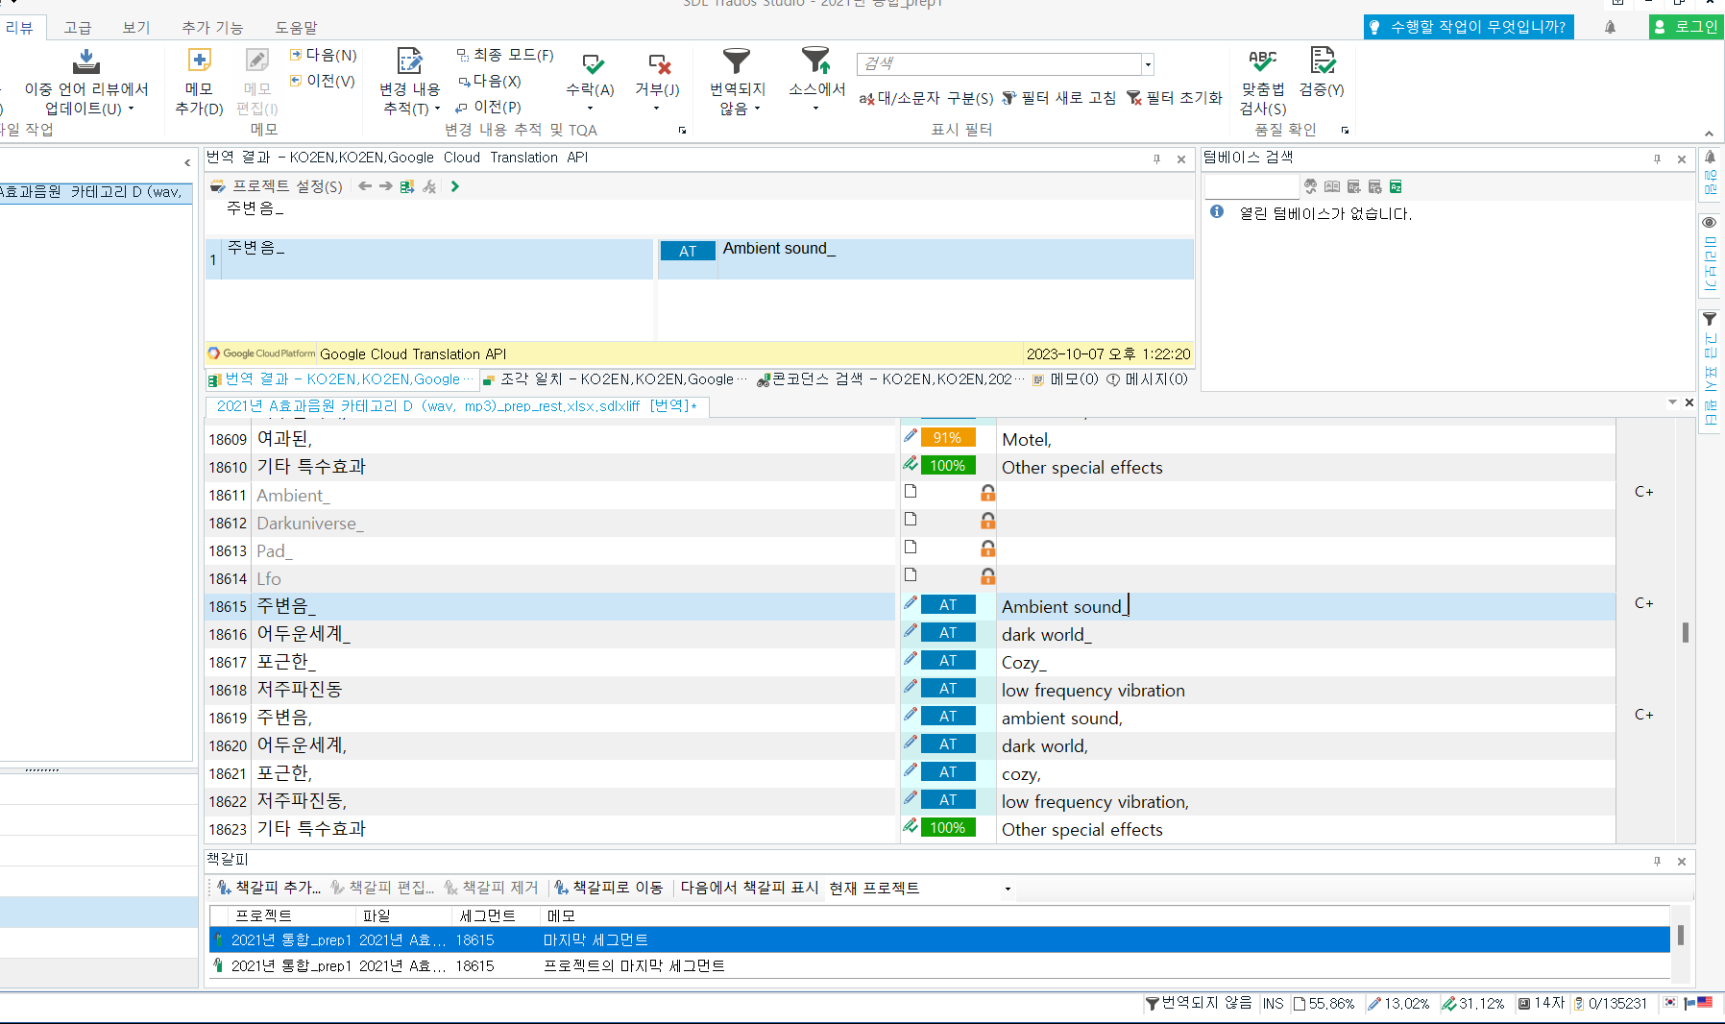Image resolution: width=1725 pixels, height=1024 pixels.
Task: Click the 메모 추가(D) add comment icon
Action: [x=199, y=61]
